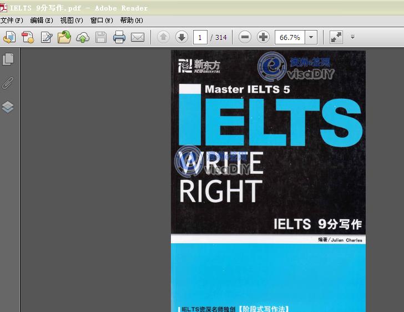Open the 编辑(E) menu

(42, 21)
